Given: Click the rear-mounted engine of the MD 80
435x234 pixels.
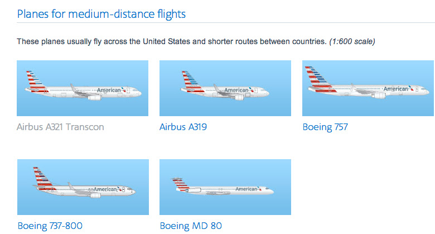Looking at the screenshot, I should click(195, 190).
